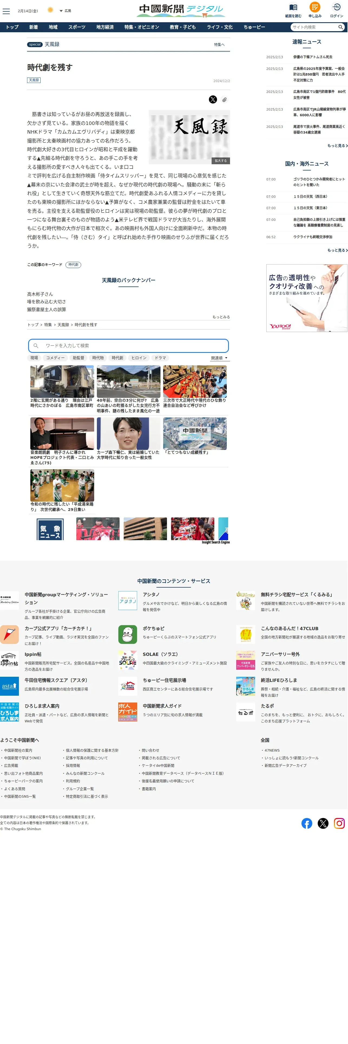Click the 特集へ link
Screen dimensions: 348x1044
tap(219, 44)
